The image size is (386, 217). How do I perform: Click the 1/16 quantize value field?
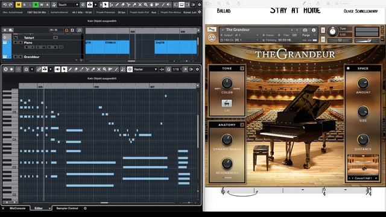tap(177, 69)
